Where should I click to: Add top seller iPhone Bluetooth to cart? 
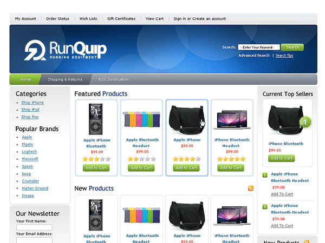tap(281, 158)
